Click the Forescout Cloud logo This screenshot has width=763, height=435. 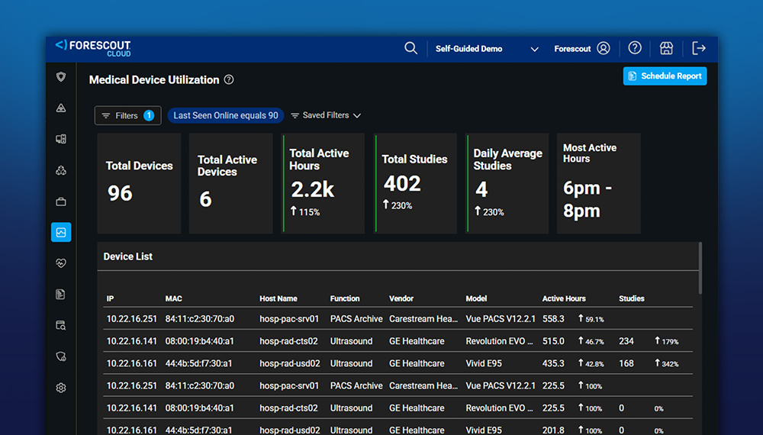[x=93, y=48]
